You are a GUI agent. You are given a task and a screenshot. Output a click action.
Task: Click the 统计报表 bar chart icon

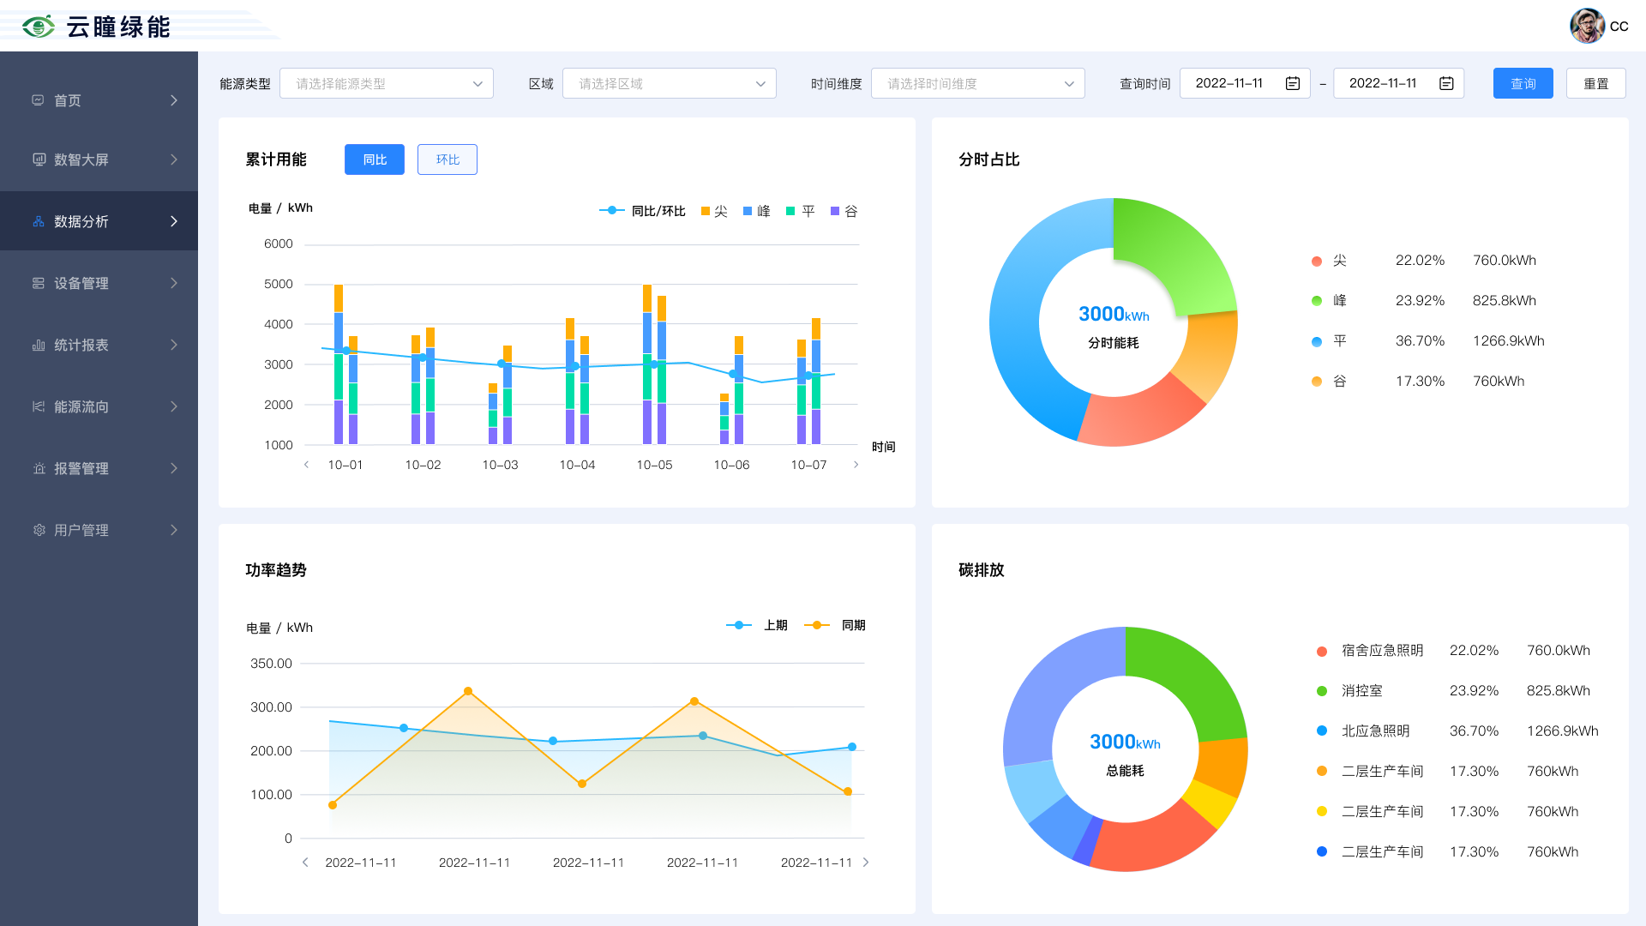click(x=39, y=345)
